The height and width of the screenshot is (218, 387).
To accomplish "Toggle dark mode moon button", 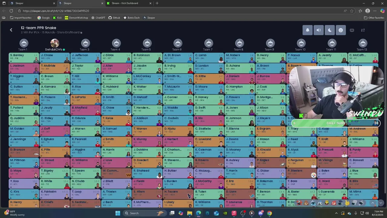I will click(x=330, y=30).
